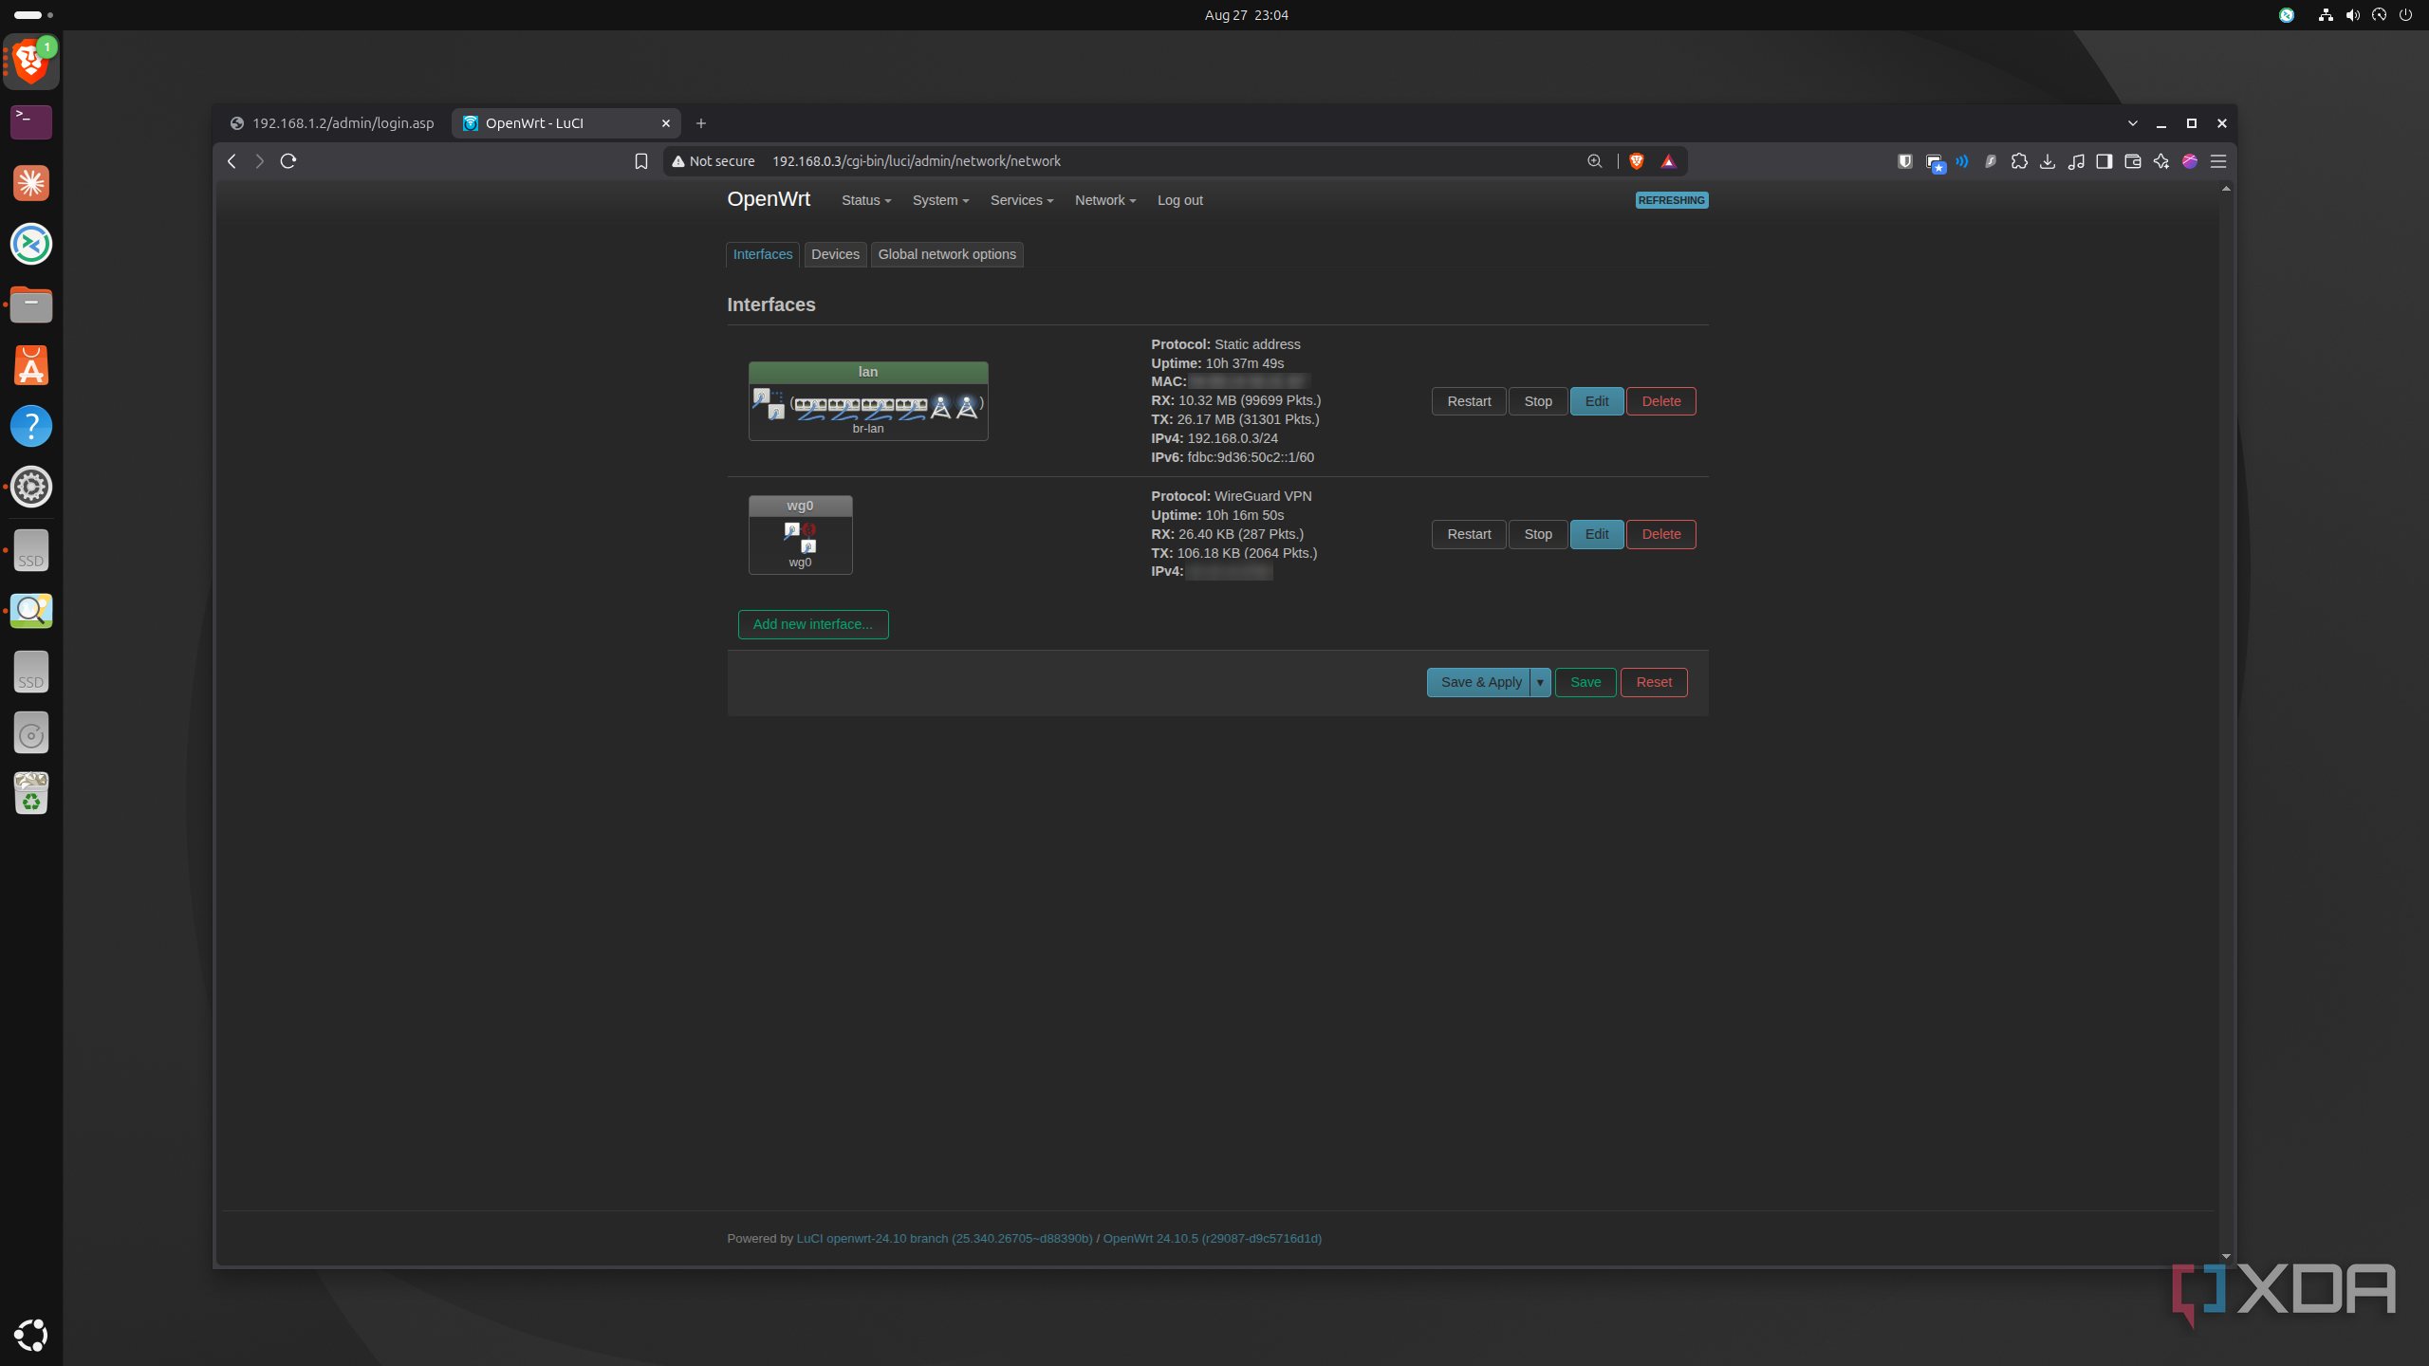Click the address bar URL field

(x=1174, y=161)
